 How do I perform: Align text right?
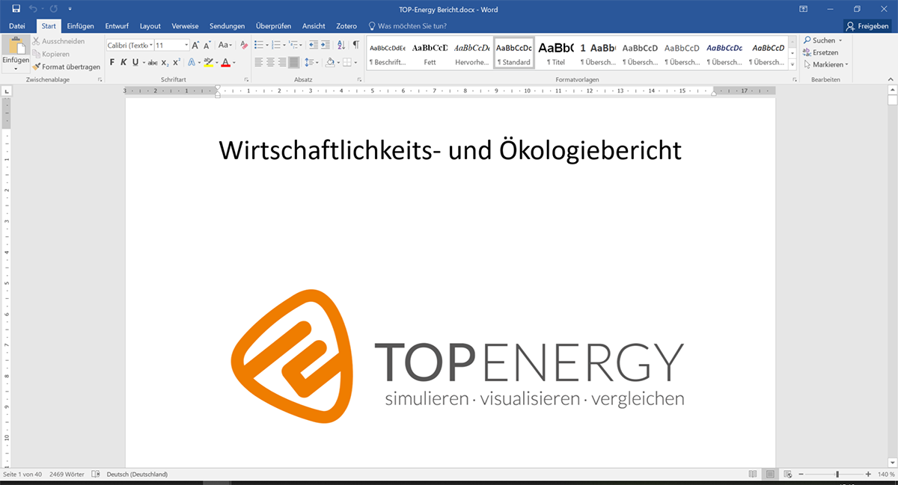coord(282,63)
